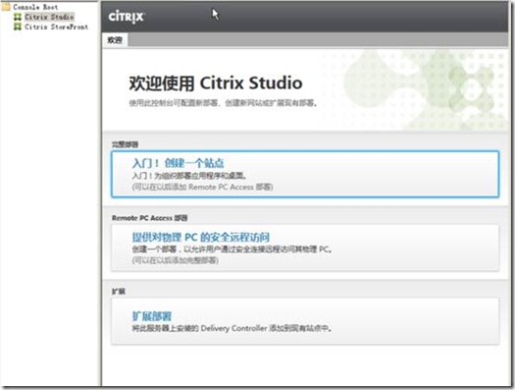This screenshot has width=515, height=390.
Task: Click the note about adding Remote PC Access later
Action: [x=202, y=187]
